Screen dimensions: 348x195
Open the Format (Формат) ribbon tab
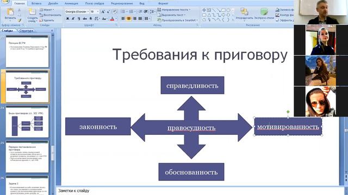(163, 3)
